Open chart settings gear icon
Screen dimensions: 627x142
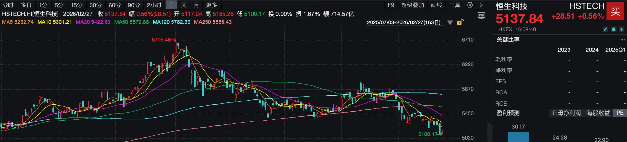click(x=470, y=5)
